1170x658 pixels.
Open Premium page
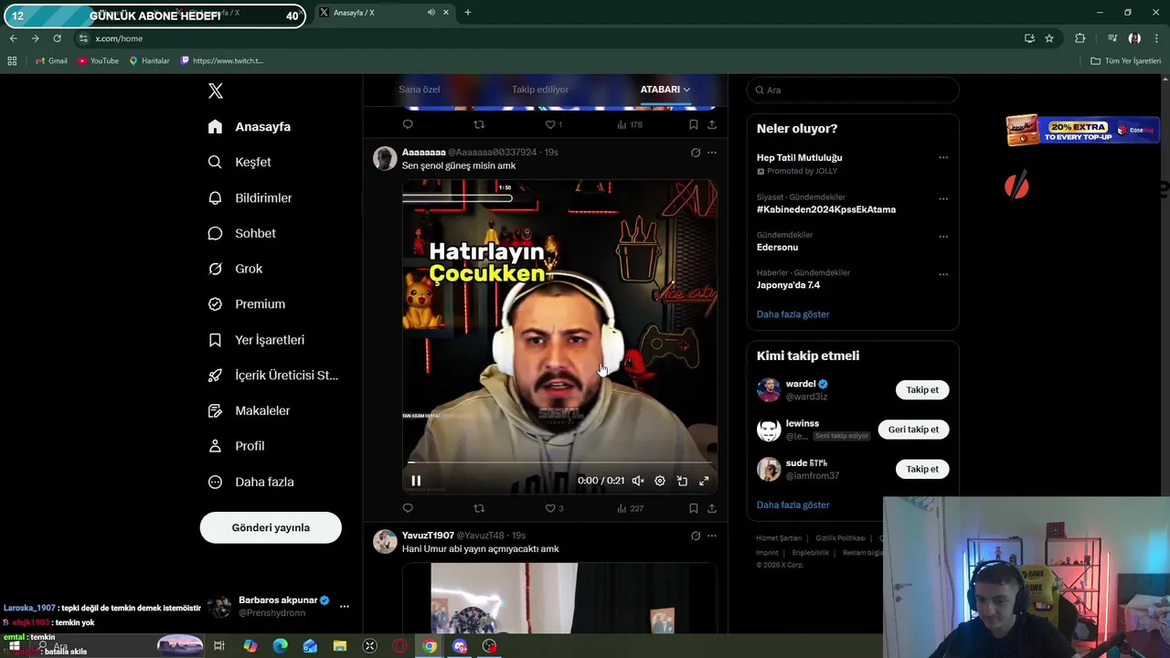coord(246,303)
